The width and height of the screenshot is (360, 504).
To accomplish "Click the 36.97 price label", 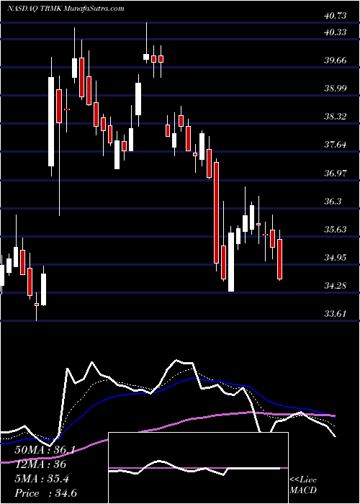I will (336, 173).
